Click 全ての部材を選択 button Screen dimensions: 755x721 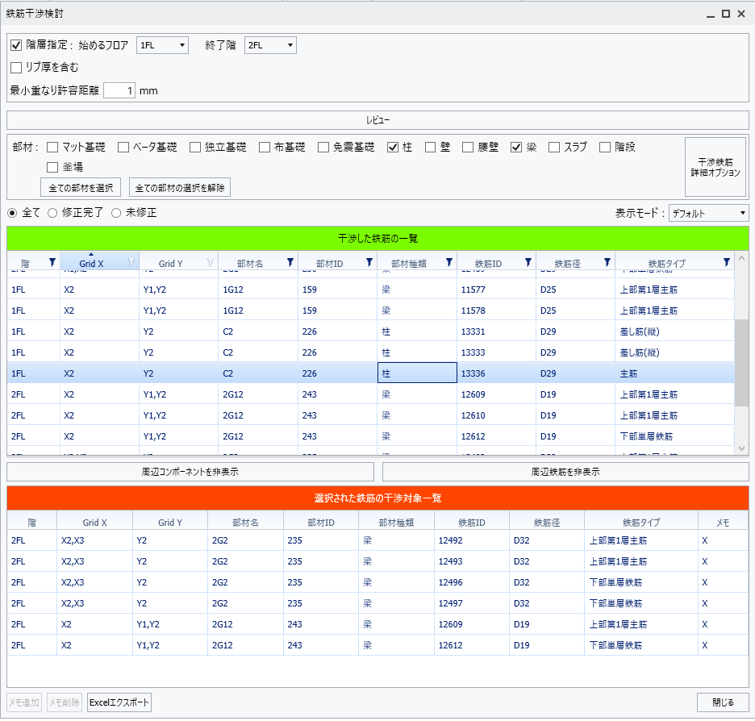click(81, 188)
